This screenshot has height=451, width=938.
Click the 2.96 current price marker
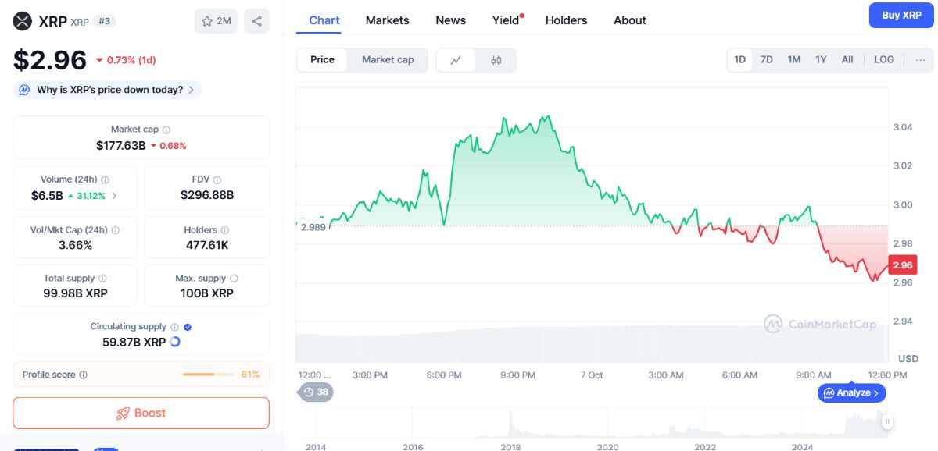click(x=903, y=265)
